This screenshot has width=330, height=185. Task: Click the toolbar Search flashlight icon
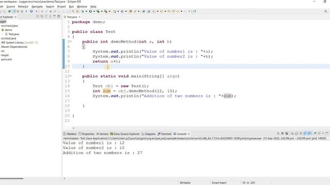point(135,11)
